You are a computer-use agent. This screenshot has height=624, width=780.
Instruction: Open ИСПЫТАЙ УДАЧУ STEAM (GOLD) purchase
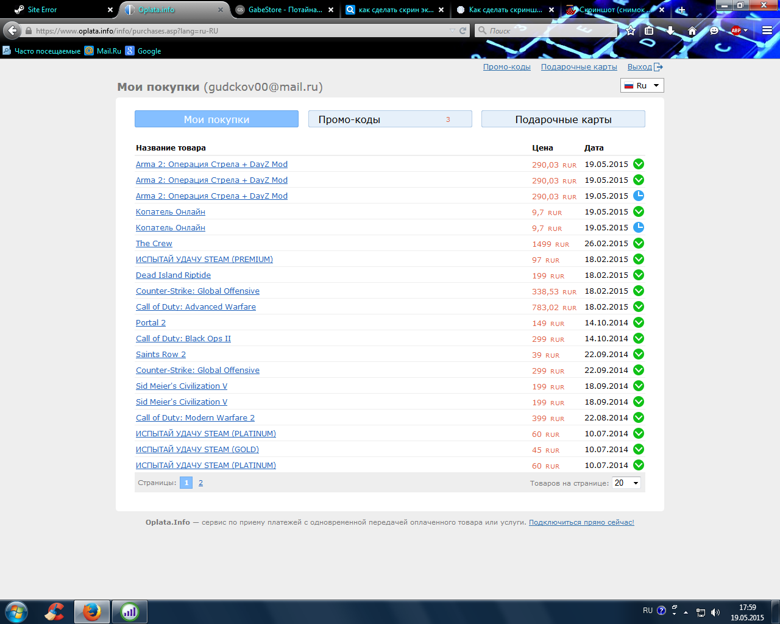(x=197, y=449)
